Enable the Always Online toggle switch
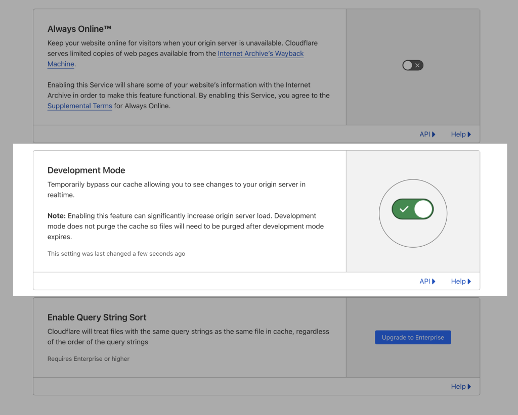Screen dimensions: 518x415 412,65
